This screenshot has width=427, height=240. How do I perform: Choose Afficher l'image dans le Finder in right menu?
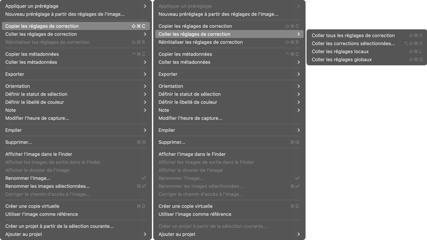pyautogui.click(x=229, y=154)
